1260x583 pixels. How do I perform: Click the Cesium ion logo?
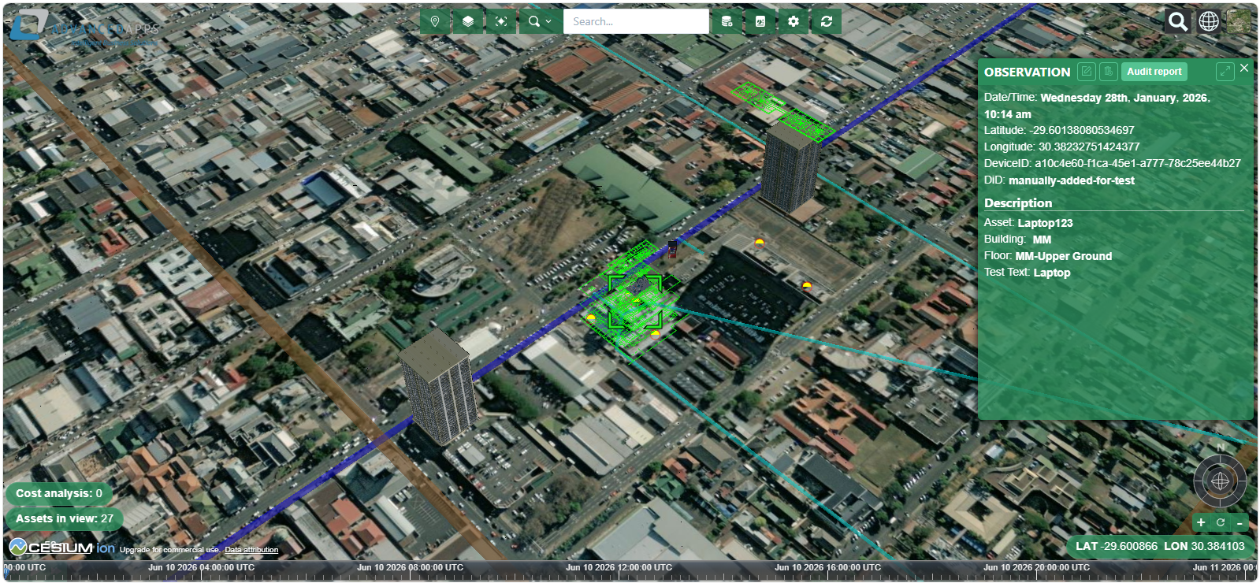61,547
